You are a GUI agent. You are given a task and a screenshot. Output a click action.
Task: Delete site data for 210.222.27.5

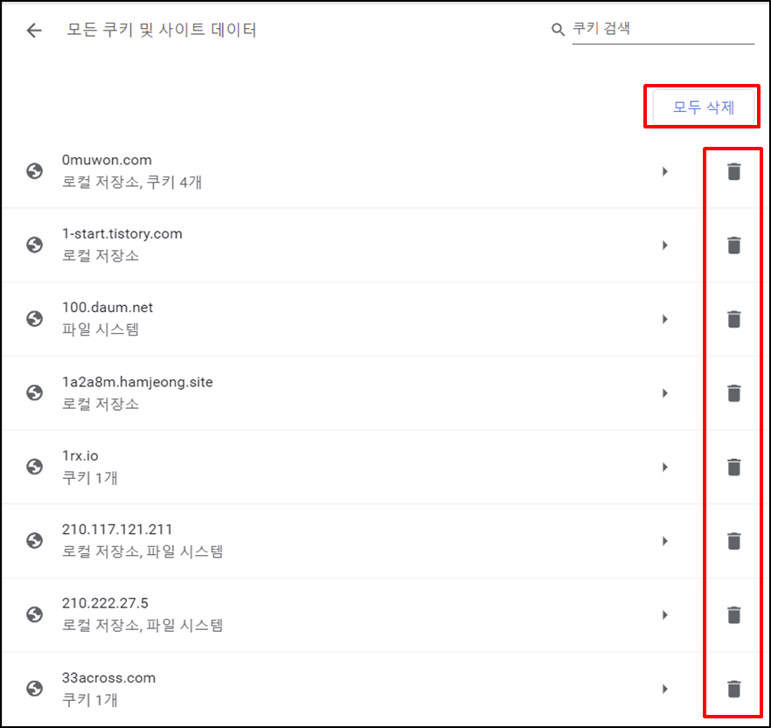(x=733, y=614)
